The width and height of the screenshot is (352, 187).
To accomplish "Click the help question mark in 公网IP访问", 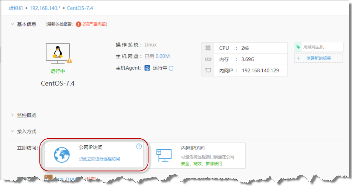I will [139, 146].
